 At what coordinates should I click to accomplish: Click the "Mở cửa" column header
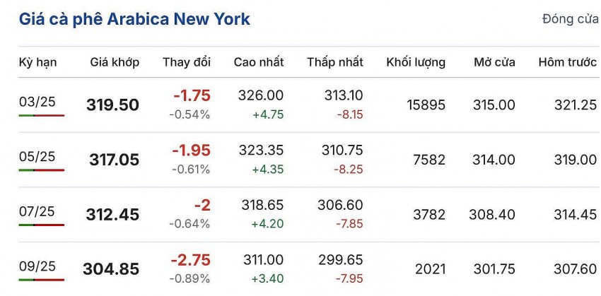pyautogui.click(x=494, y=62)
